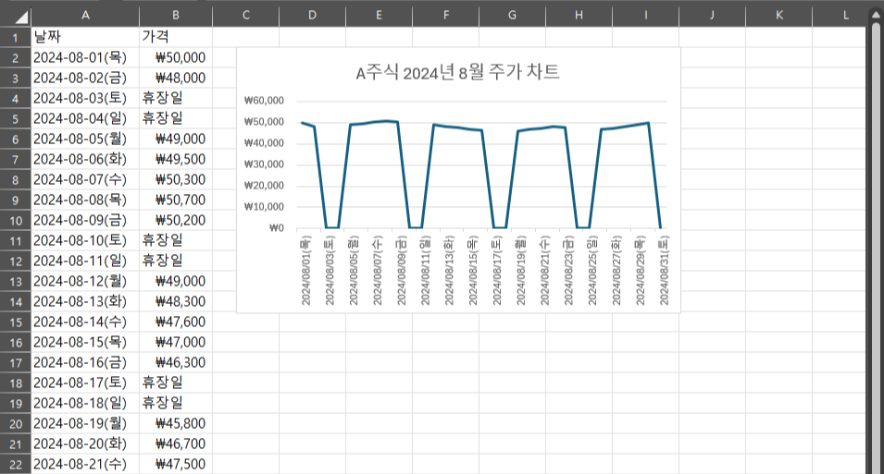Click the ₩60,000 axis label

click(x=264, y=101)
